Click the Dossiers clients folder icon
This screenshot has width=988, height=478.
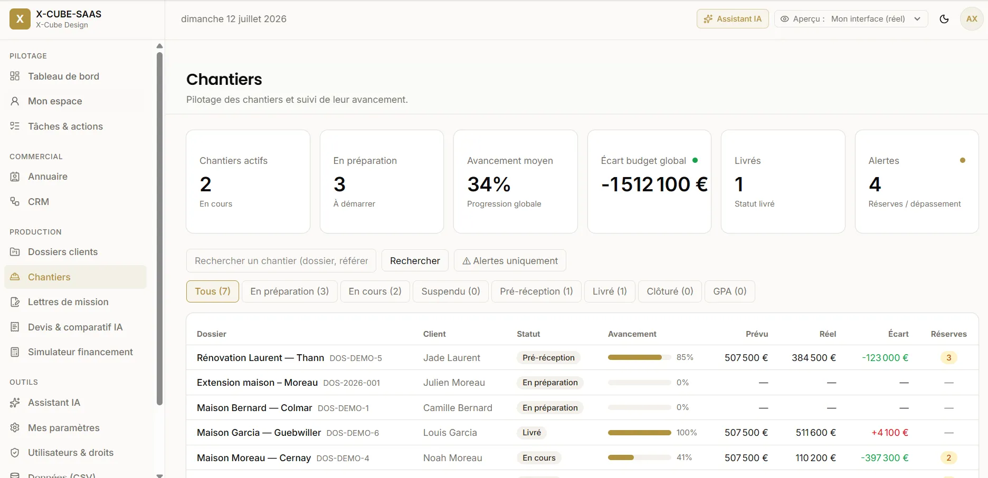(x=15, y=252)
